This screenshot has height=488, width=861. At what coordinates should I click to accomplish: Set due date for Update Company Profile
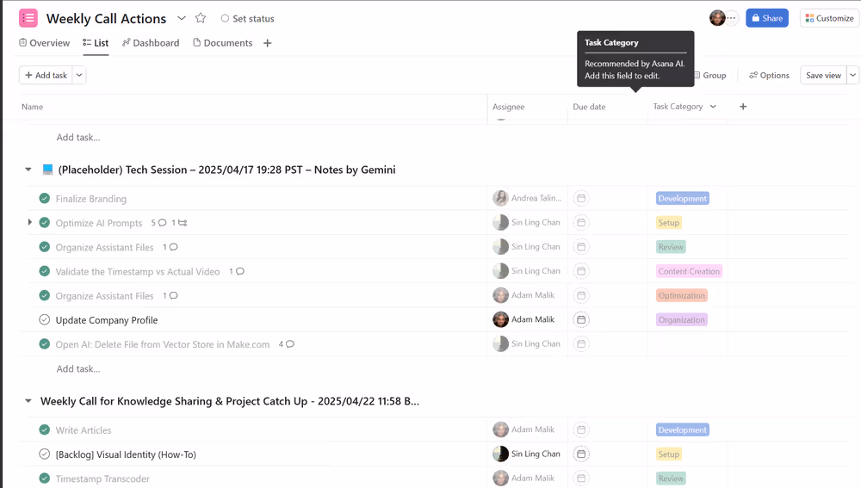click(x=581, y=319)
